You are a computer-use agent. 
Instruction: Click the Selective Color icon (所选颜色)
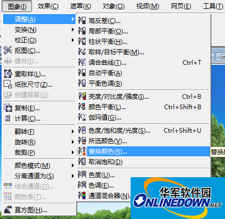82,141
